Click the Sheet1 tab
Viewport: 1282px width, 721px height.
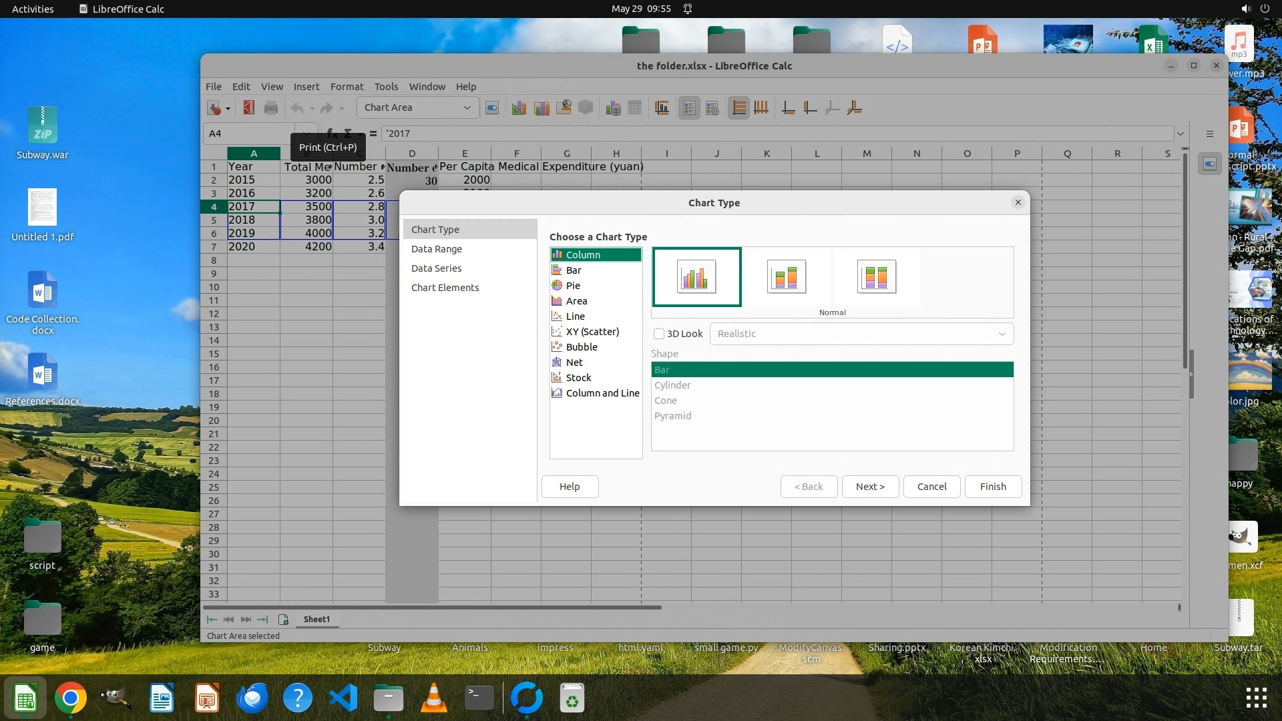point(316,620)
